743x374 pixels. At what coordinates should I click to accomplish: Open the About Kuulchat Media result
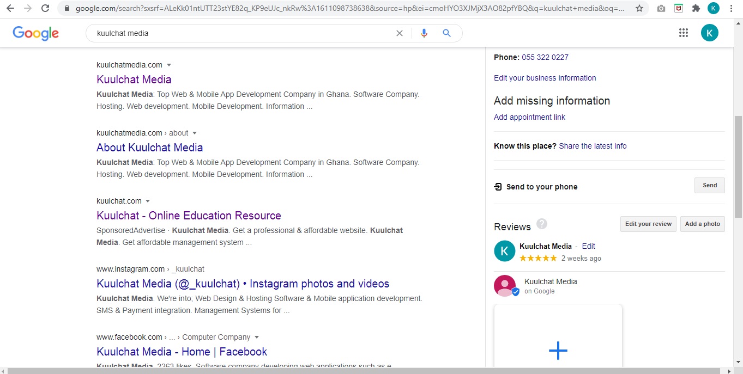point(150,148)
